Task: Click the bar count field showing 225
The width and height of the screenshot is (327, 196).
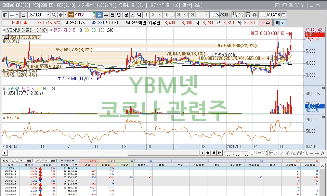Action: pos(215,15)
